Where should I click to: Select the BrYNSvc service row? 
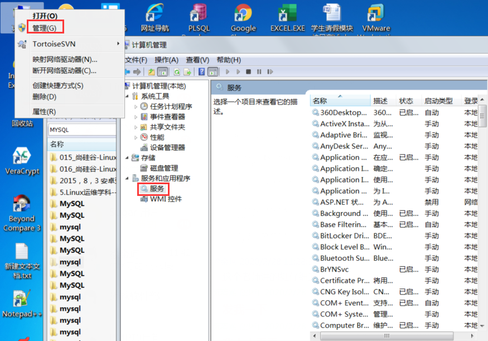click(394, 270)
